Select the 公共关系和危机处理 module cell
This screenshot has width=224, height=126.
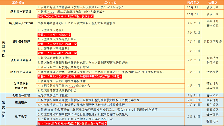pyautogui.click(x=21, y=86)
